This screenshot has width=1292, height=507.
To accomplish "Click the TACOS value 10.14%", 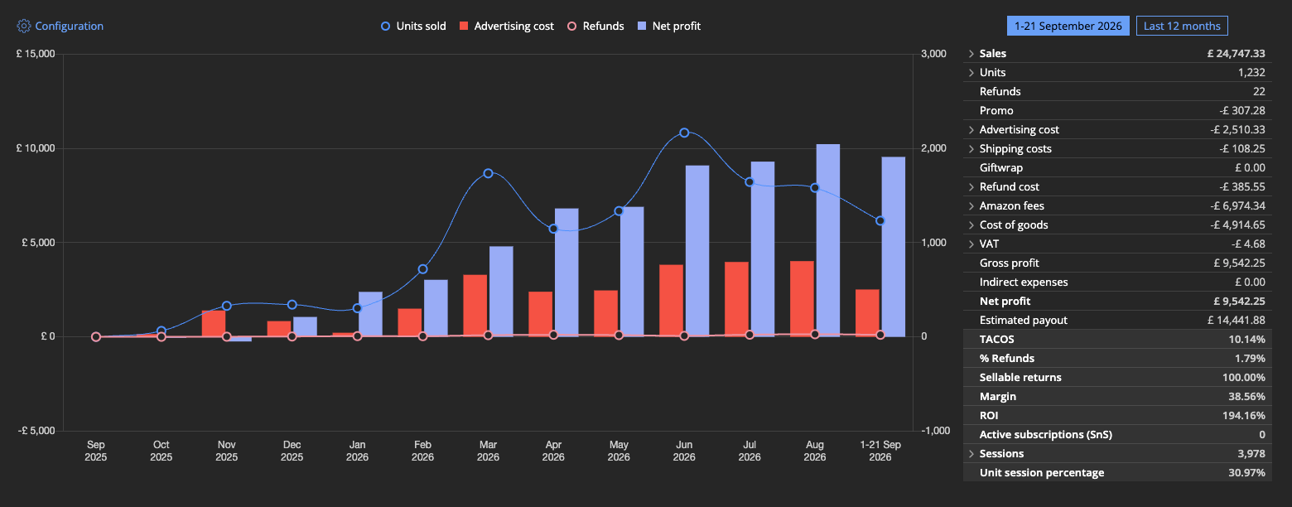I will tap(1247, 340).
